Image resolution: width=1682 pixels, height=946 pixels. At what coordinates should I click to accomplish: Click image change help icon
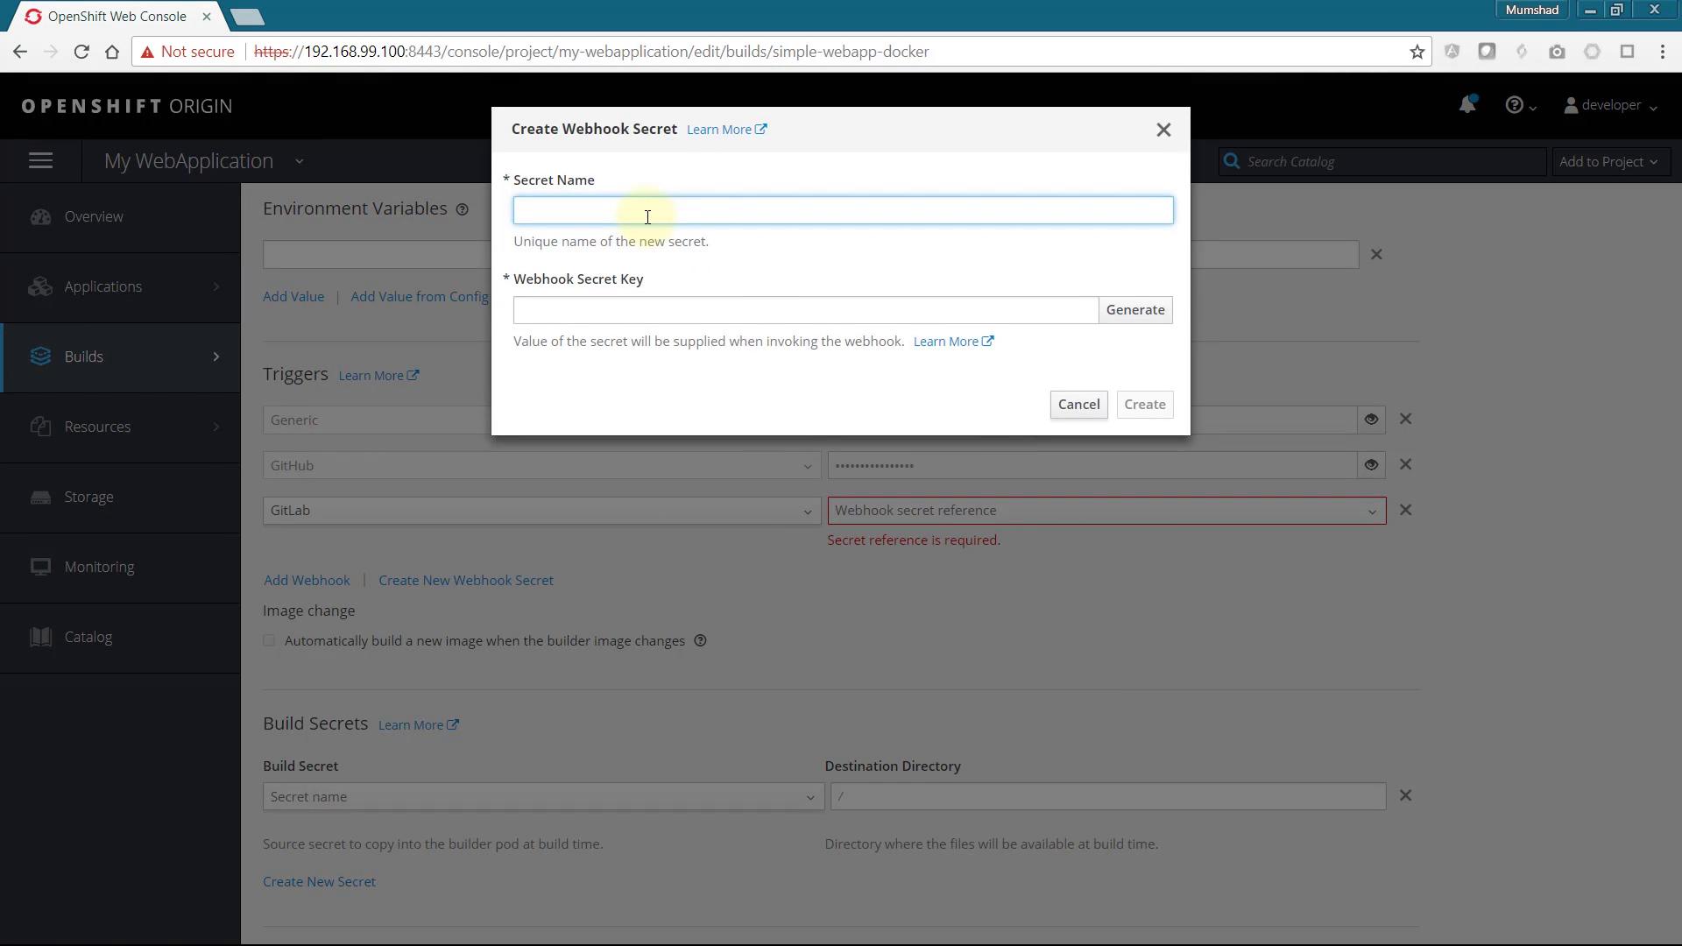700,641
